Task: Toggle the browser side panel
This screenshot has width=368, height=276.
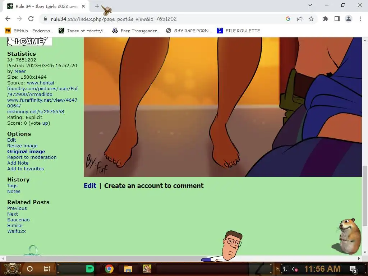Action: pos(337,19)
